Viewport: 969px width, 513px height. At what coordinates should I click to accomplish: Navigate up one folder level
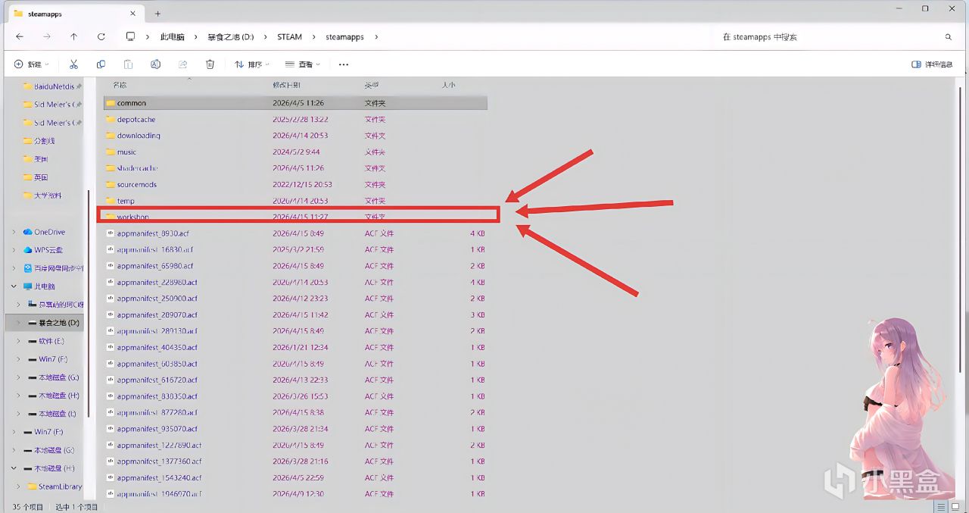pyautogui.click(x=73, y=36)
